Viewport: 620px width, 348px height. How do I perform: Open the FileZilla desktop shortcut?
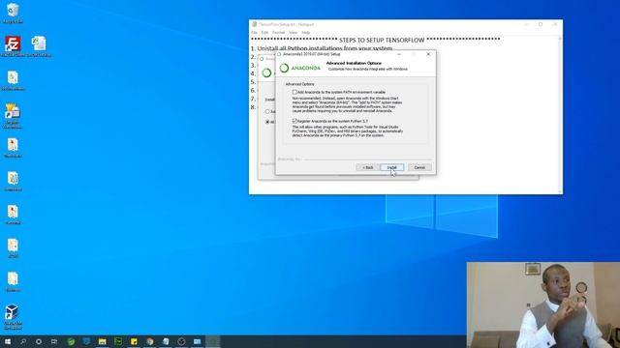[x=13, y=46]
